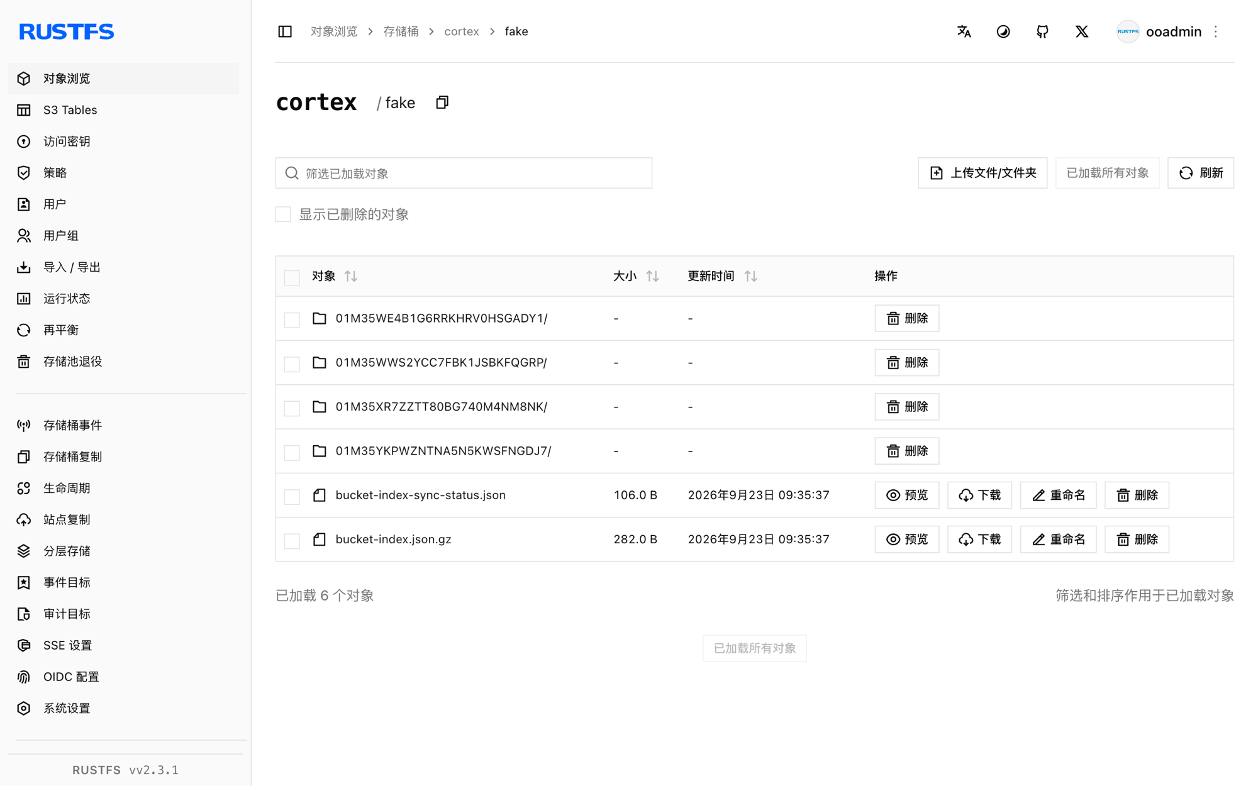
Task: Open 导入 / 导出 in sidebar
Action: click(123, 267)
